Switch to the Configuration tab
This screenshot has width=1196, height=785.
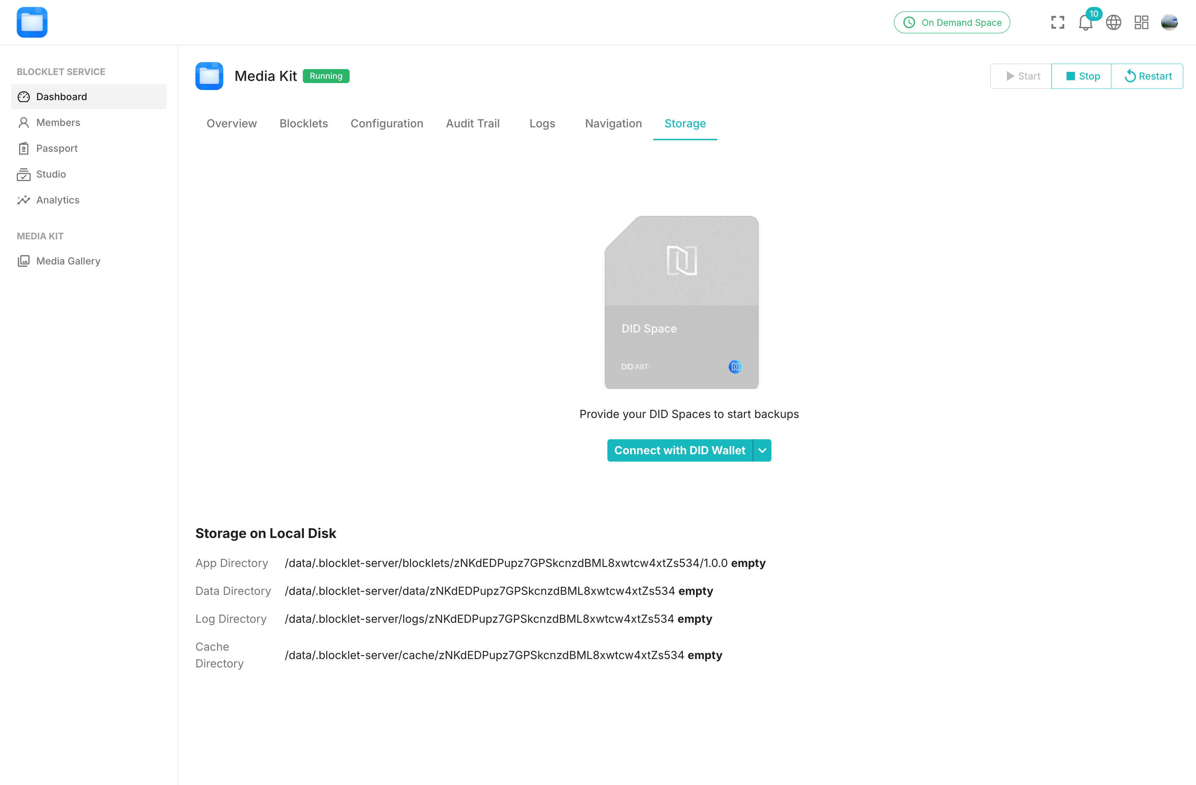point(387,124)
